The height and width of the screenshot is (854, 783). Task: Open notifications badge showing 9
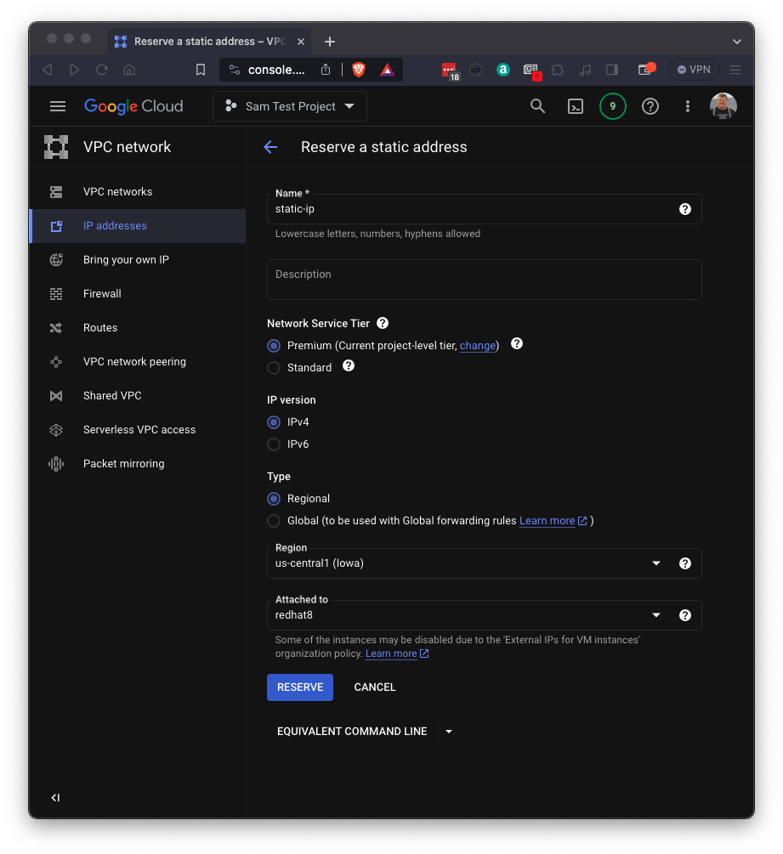coord(612,106)
